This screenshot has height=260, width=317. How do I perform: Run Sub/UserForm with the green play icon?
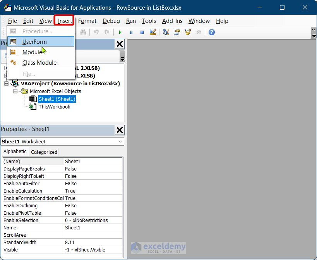[120, 32]
